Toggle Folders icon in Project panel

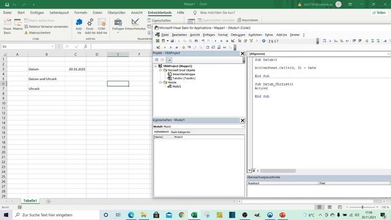click(169, 60)
